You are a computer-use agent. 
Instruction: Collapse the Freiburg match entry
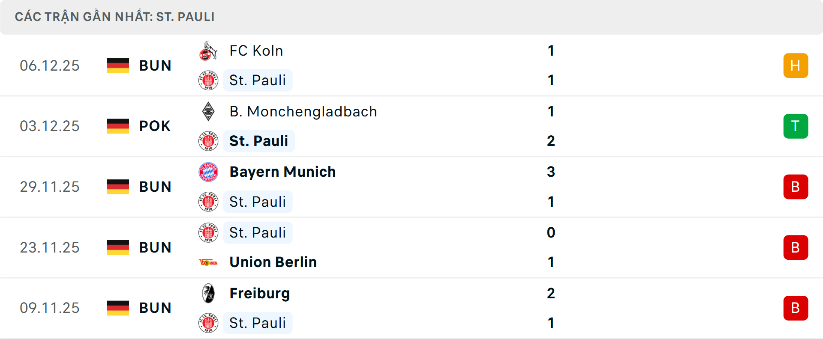[429, 308]
